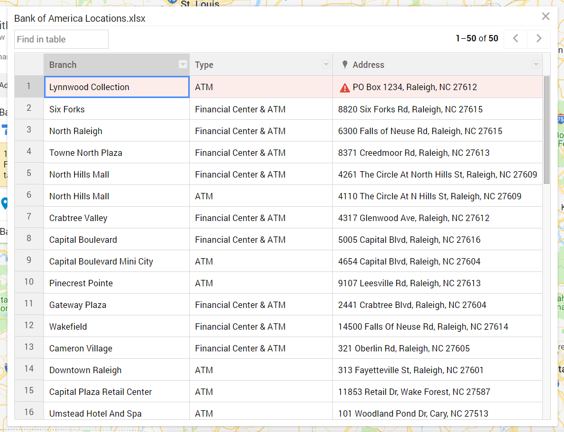Click the Type cell for Wakefield
Screen dimensions: 564x432
pos(261,327)
